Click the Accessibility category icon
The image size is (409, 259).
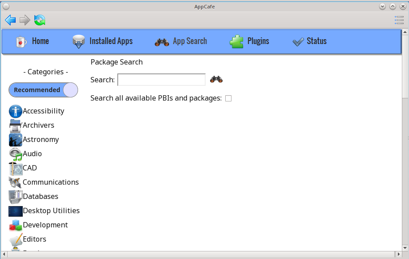(x=16, y=111)
